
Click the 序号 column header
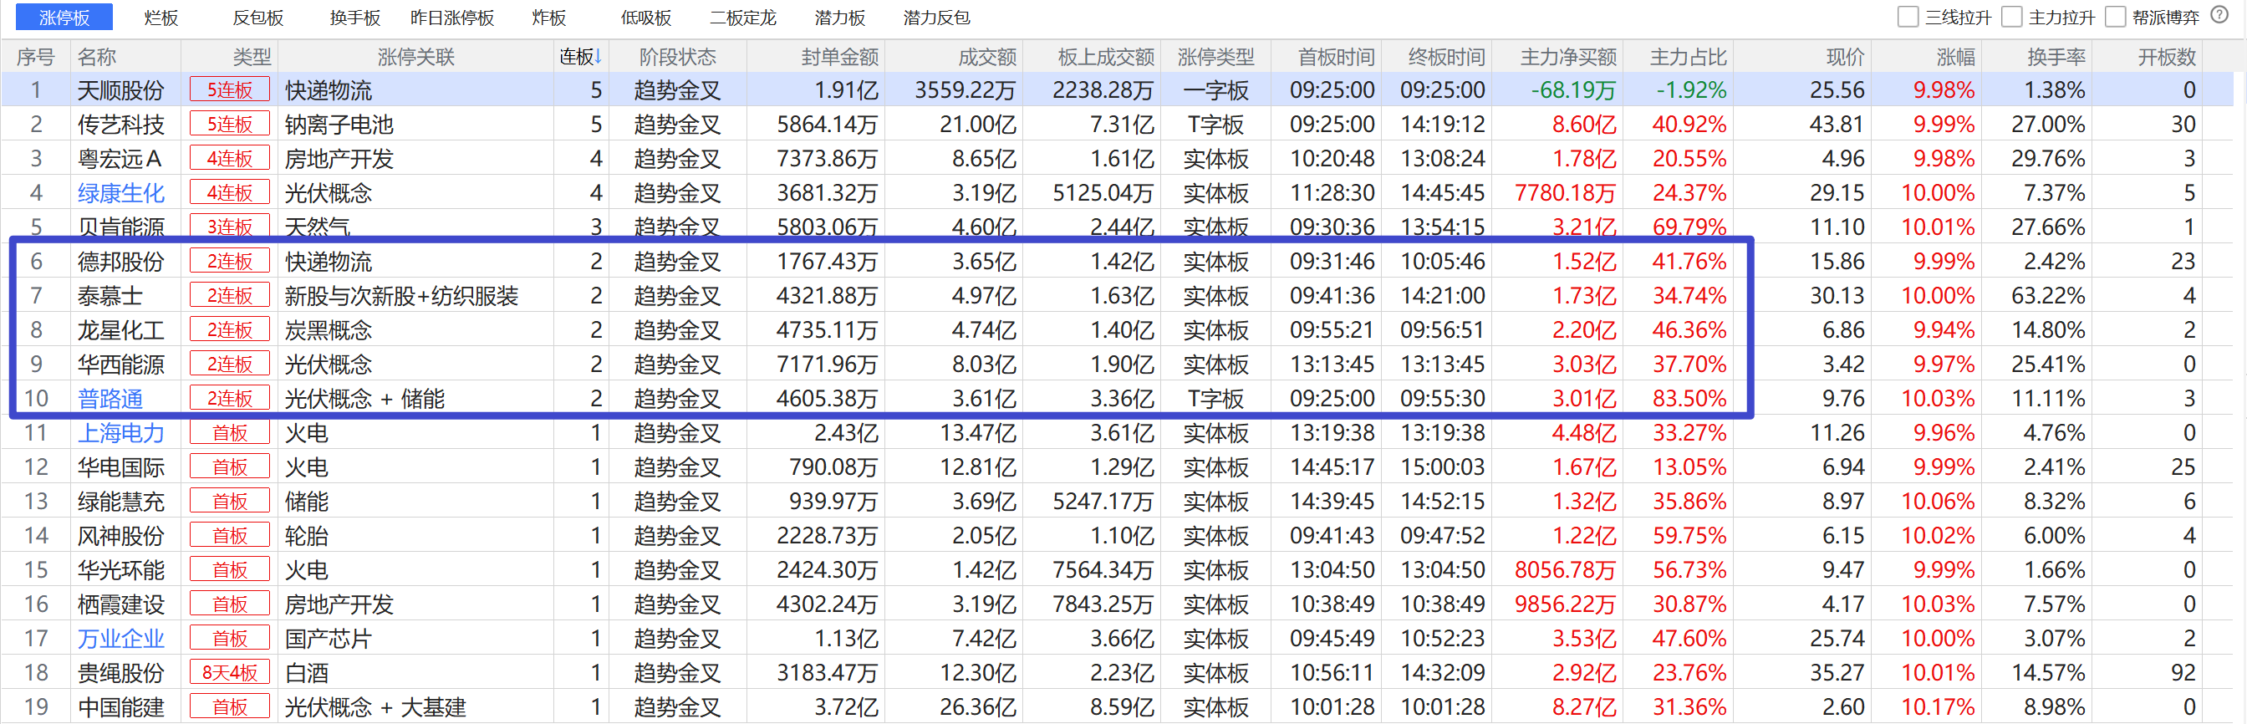coord(35,57)
